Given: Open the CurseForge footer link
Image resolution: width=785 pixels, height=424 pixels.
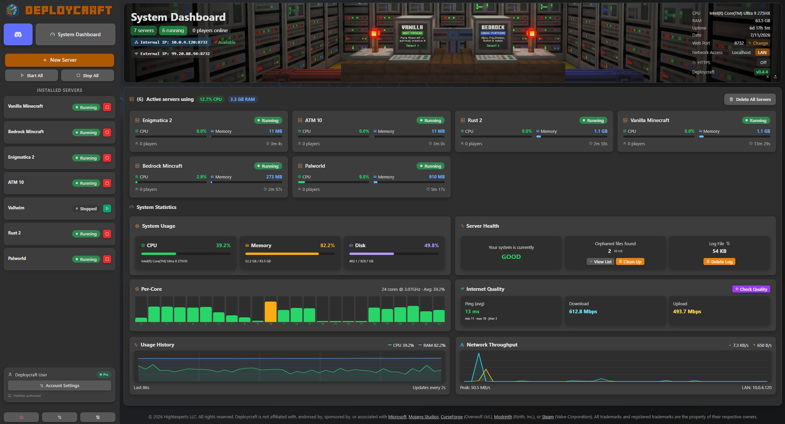Looking at the screenshot, I should (x=451, y=417).
